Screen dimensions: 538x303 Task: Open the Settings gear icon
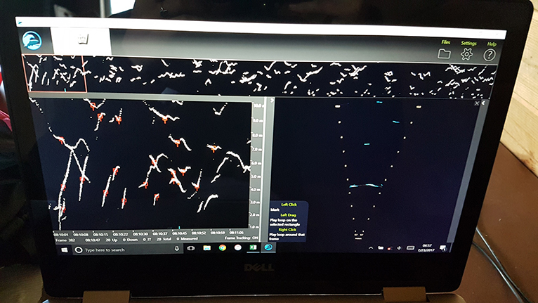[x=466, y=55]
